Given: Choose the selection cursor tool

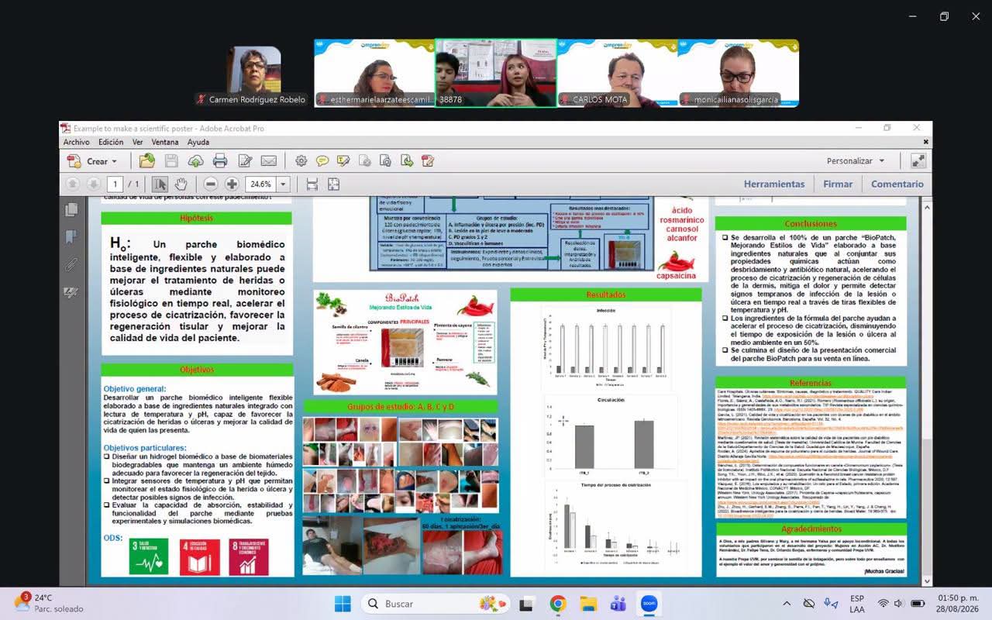Looking at the screenshot, I should pos(160,184).
